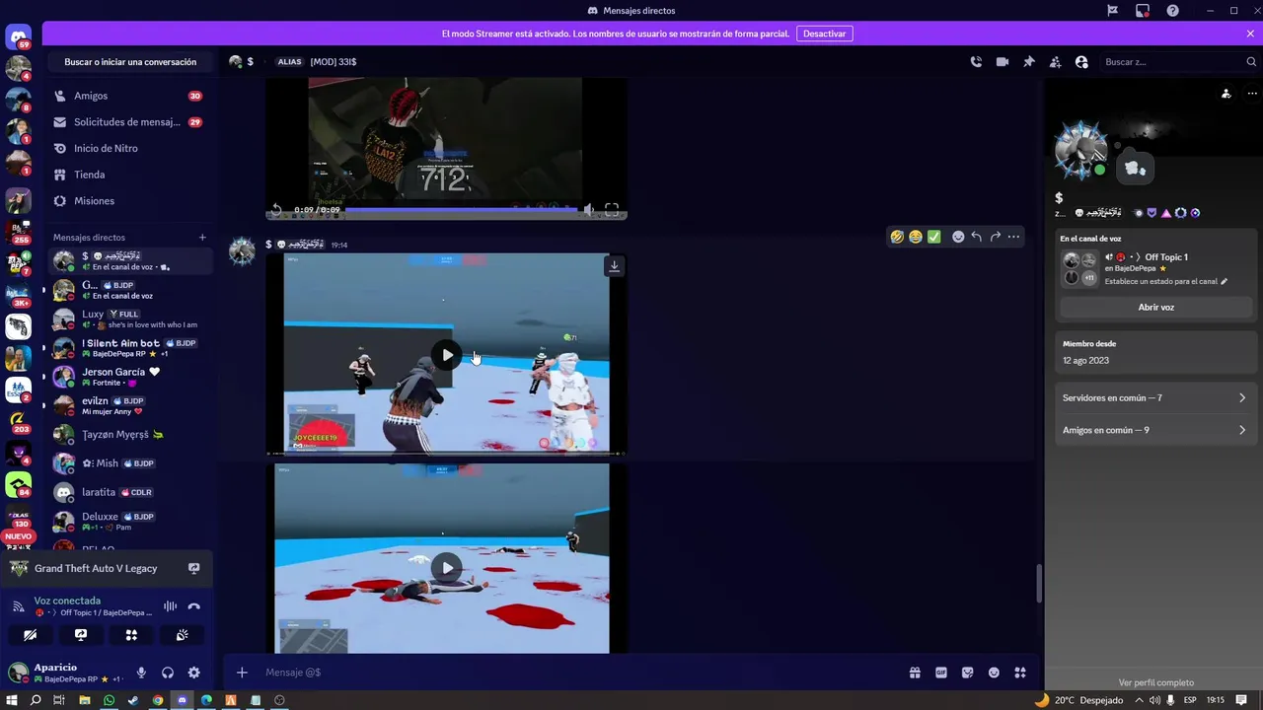React with tears-of-joy emoji
This screenshot has width=1263, height=710.
tap(916, 237)
